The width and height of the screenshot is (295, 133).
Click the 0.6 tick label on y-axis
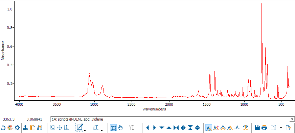[x=10, y=46]
